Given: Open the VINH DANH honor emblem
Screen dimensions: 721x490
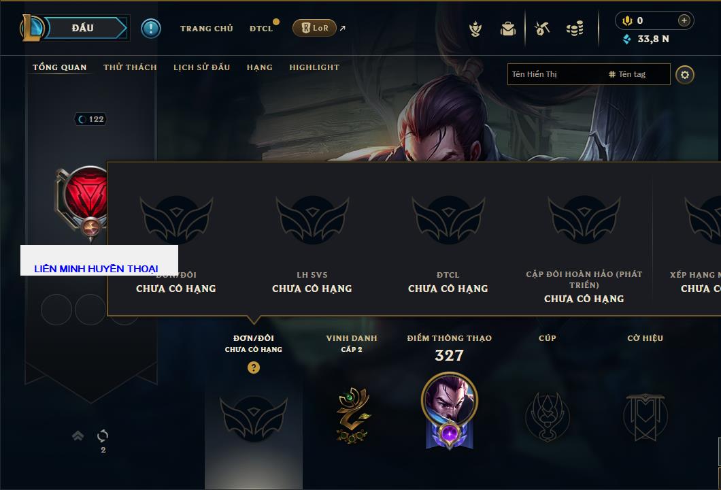Looking at the screenshot, I should pyautogui.click(x=352, y=415).
